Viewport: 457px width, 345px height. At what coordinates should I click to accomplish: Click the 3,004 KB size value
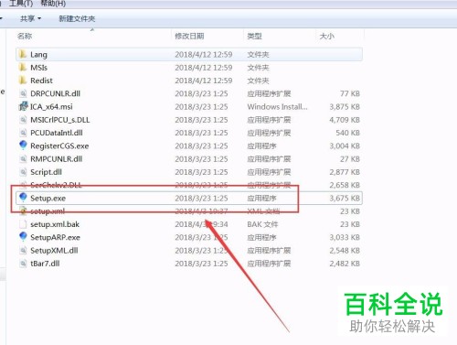pyautogui.click(x=345, y=146)
